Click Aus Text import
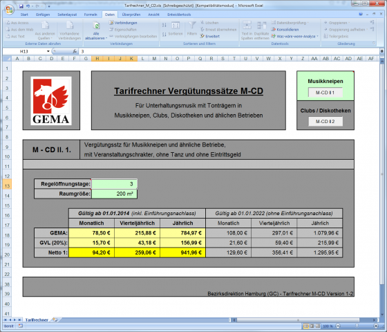Screen dimensions: 387x332 (x=15, y=36)
